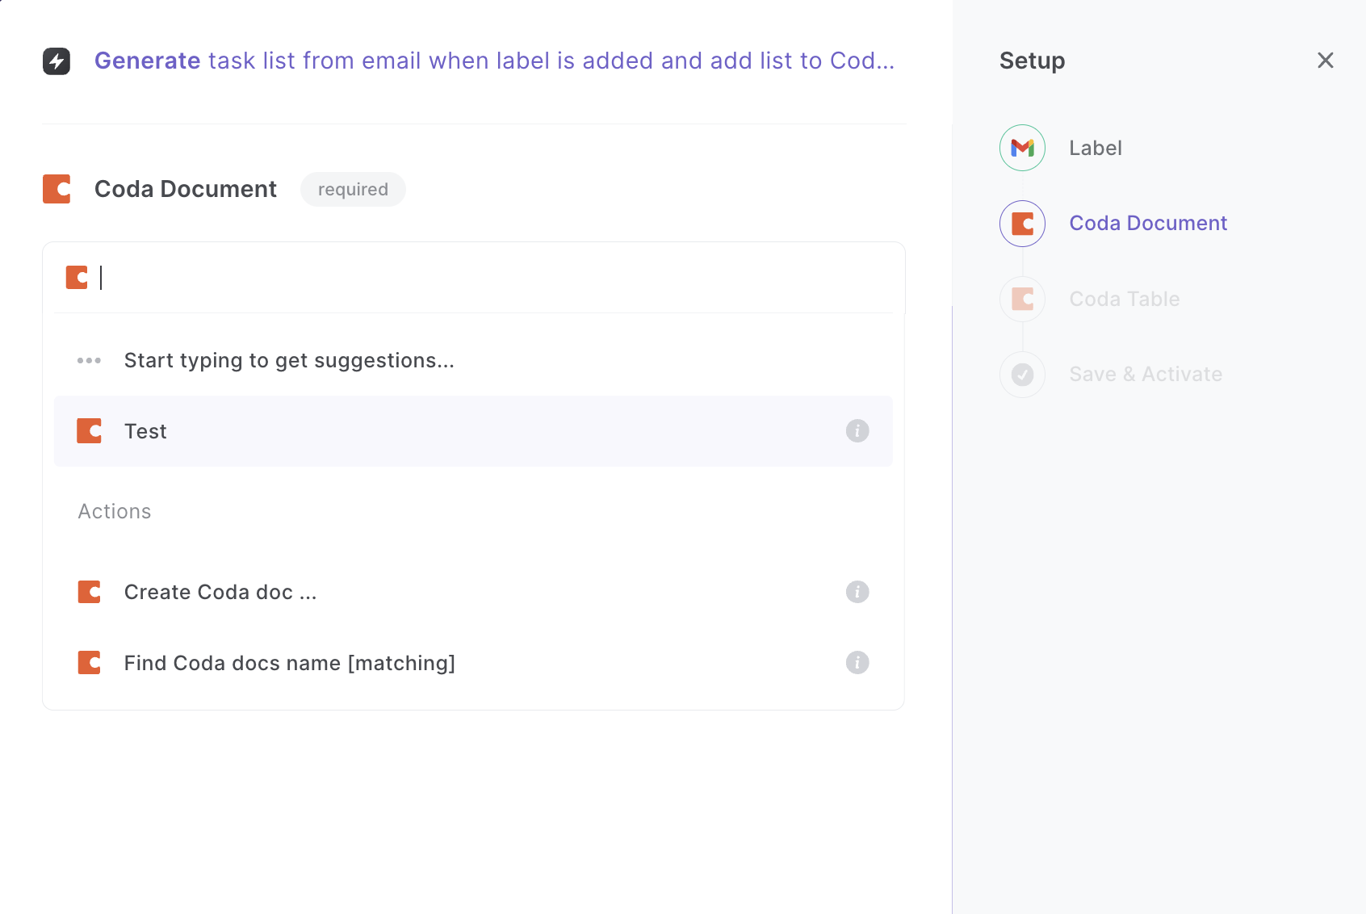Show info for Find Coda docs action
The image size is (1366, 914).
pyautogui.click(x=857, y=663)
